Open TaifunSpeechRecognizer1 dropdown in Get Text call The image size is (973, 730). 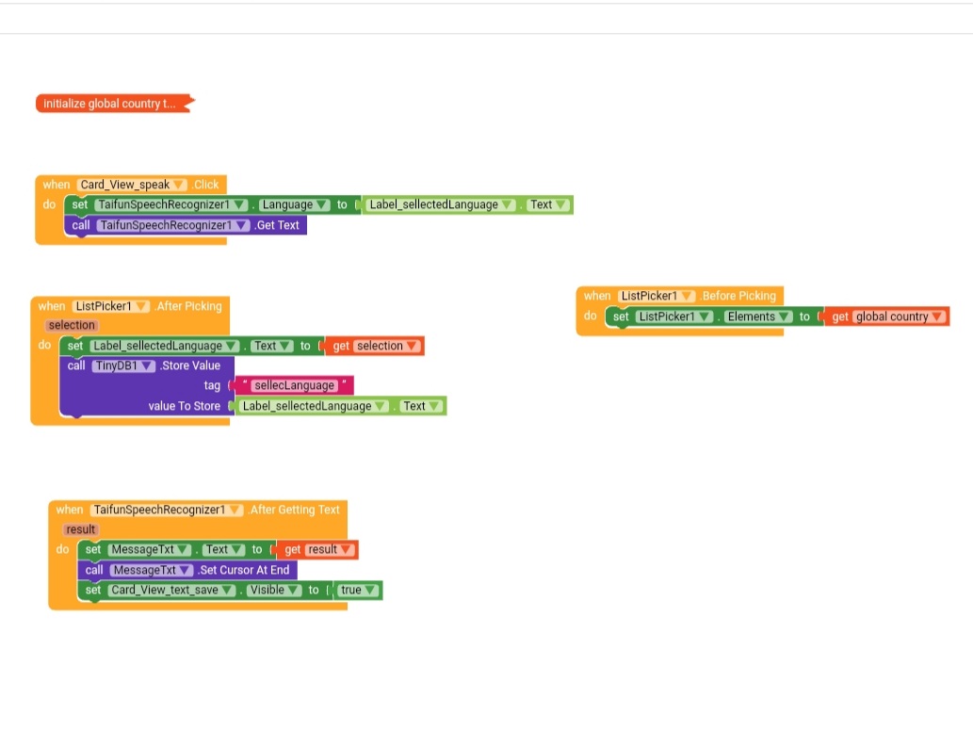point(173,225)
